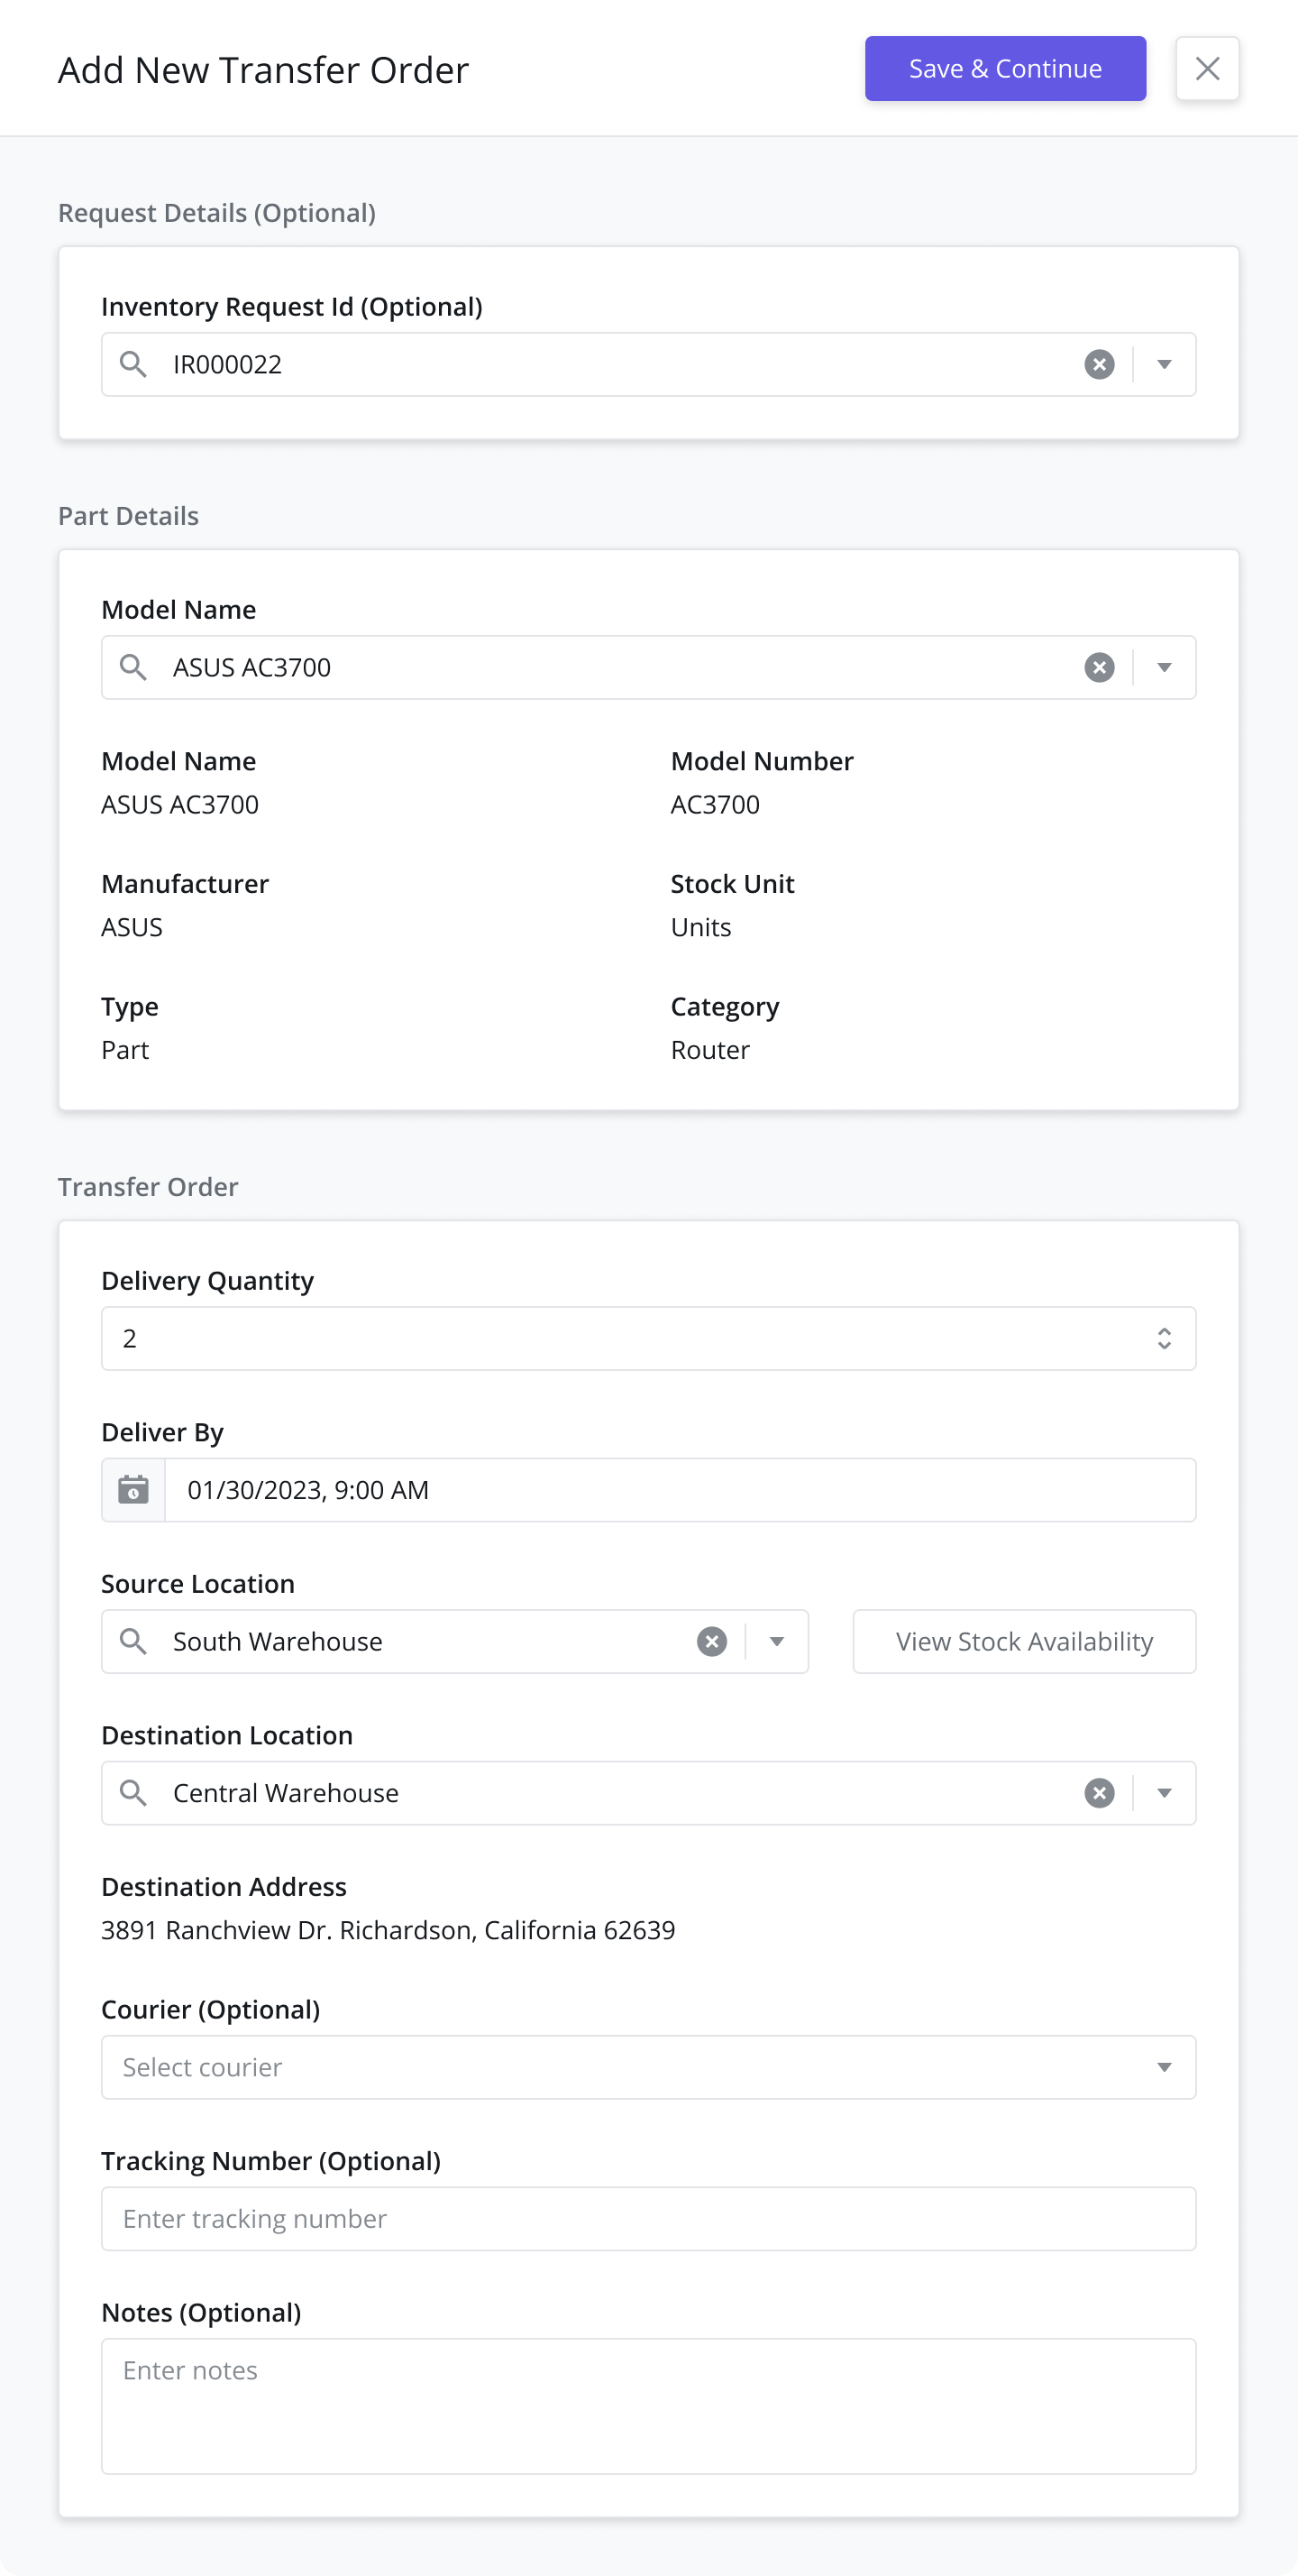Open the Destination Location dropdown arrow
Viewport: 1298px width, 2576px height.
click(1164, 1793)
